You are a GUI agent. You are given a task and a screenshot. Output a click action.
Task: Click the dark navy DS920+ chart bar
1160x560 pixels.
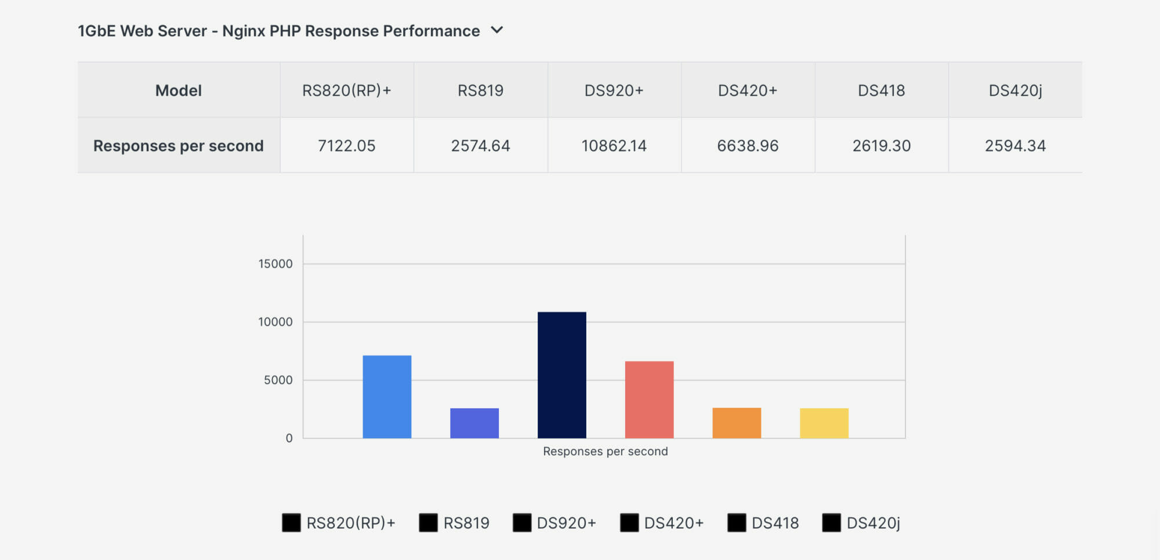(562, 375)
